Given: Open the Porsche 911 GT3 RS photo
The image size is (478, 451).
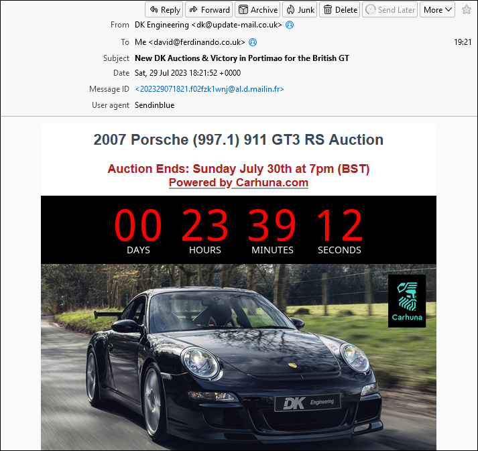Looking at the screenshot, I should pos(239,357).
